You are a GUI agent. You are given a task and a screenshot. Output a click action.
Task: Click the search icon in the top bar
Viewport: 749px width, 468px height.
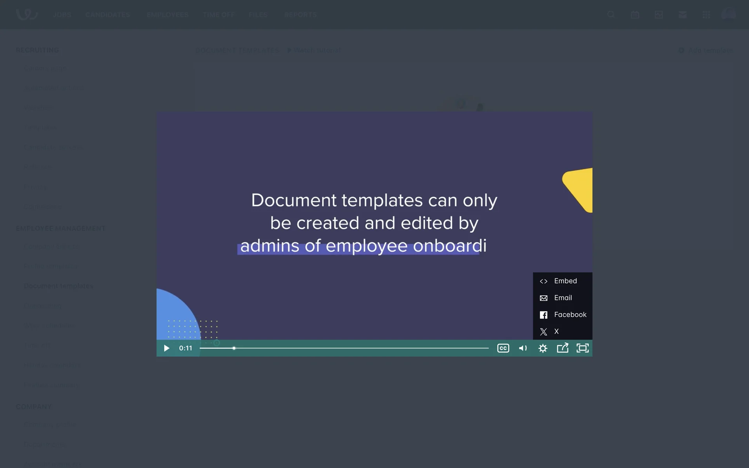click(611, 15)
